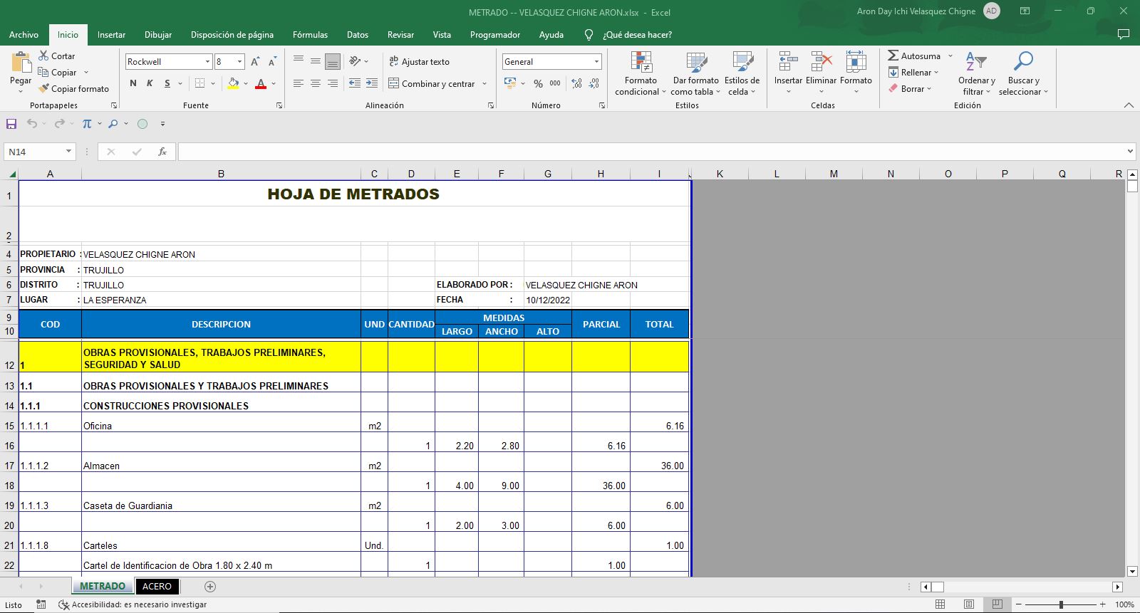Screen dimensions: 1140x613
Task: Open the Archivo tab
Action: (x=24, y=35)
